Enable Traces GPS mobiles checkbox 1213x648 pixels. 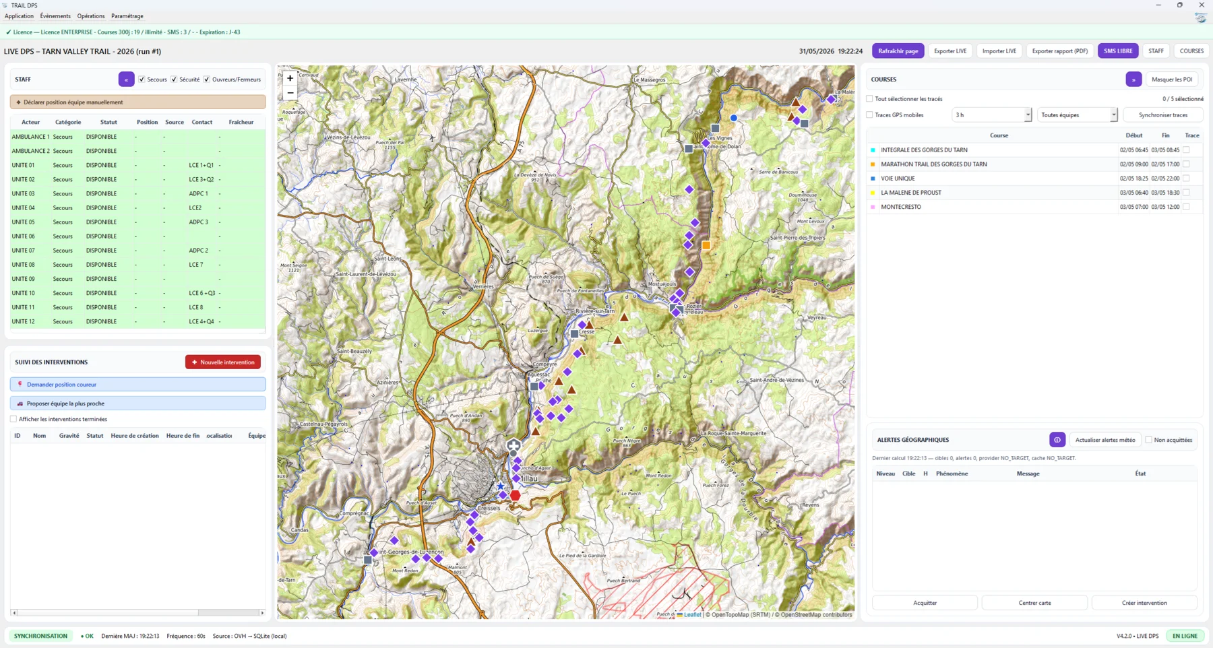[x=869, y=115]
